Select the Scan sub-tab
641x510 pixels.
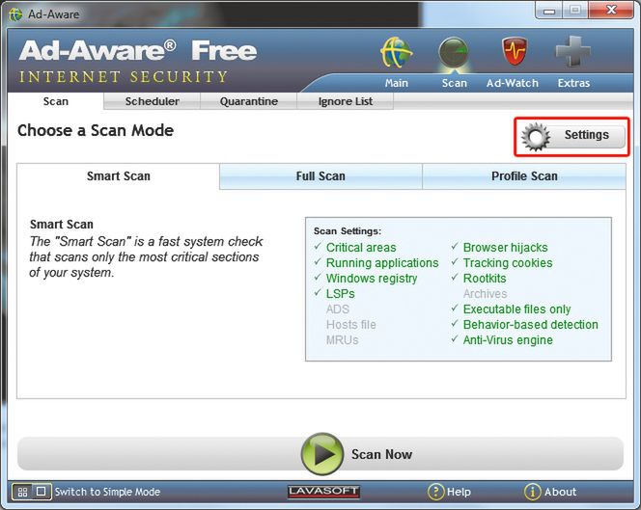pyautogui.click(x=56, y=101)
